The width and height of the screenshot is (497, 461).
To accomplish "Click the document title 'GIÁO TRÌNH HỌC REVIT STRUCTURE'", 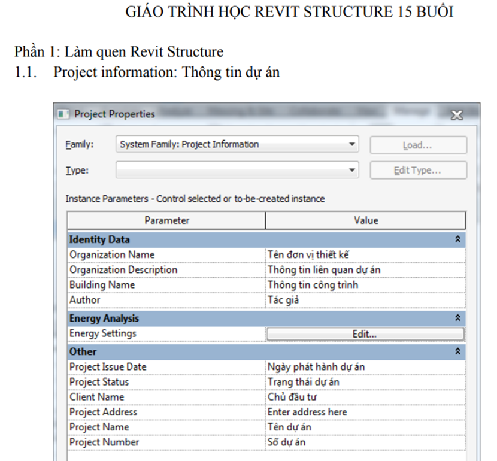I will click(x=259, y=12).
